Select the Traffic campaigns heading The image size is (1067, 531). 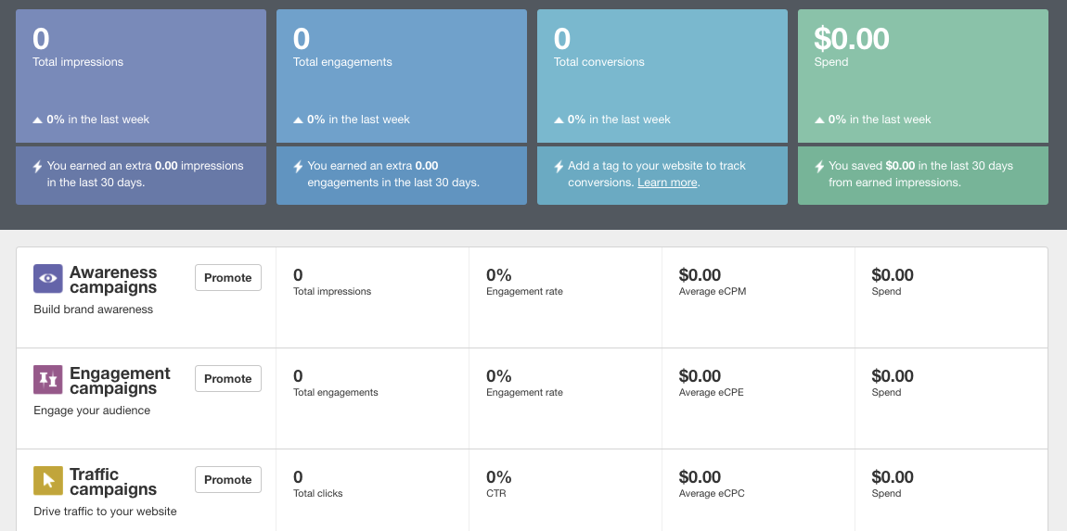pyautogui.click(x=113, y=482)
